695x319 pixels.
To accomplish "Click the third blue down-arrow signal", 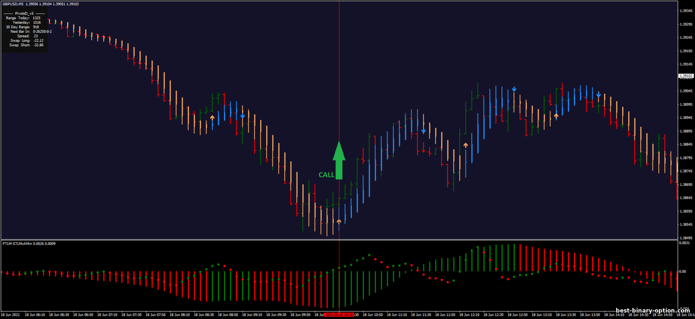I will click(x=514, y=89).
